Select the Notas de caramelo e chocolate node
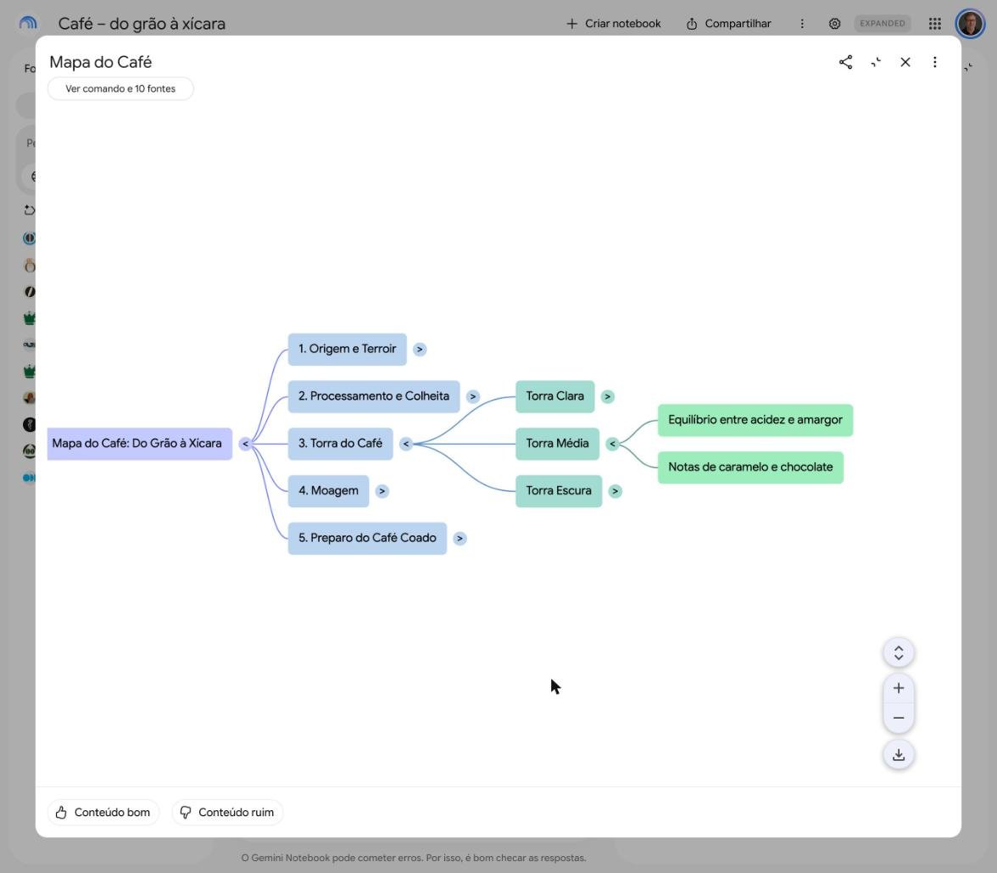997x873 pixels. 750,467
